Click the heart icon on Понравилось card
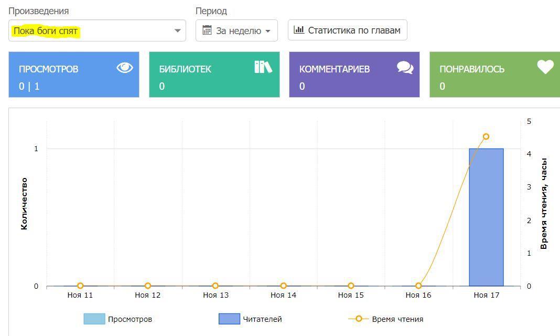560x336 pixels. pyautogui.click(x=545, y=67)
